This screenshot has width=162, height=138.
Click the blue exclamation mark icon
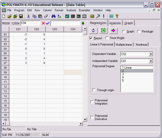click(104, 16)
